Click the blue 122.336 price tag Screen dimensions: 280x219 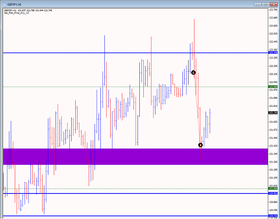(273, 53)
